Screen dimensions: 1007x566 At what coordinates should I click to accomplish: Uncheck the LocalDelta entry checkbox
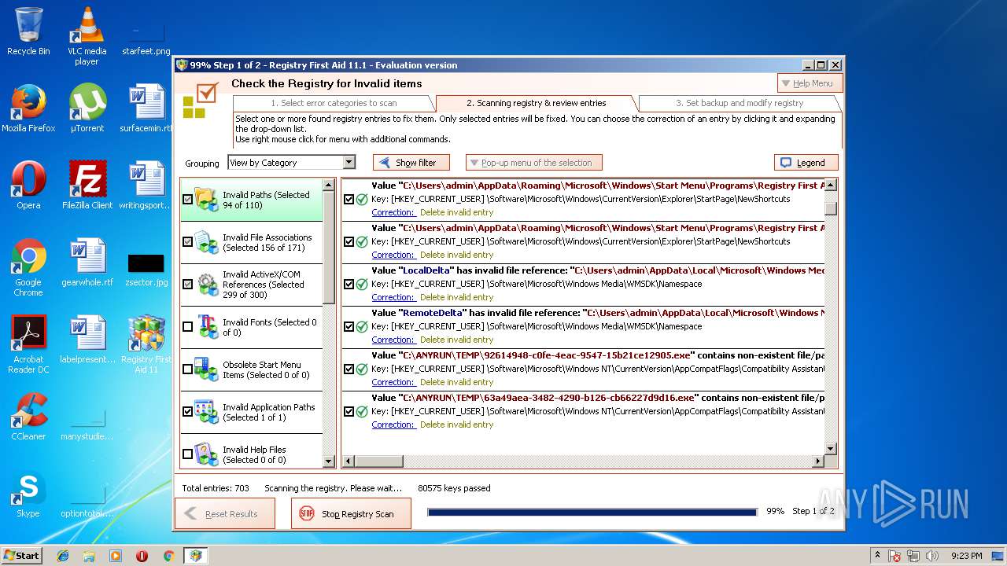point(349,285)
